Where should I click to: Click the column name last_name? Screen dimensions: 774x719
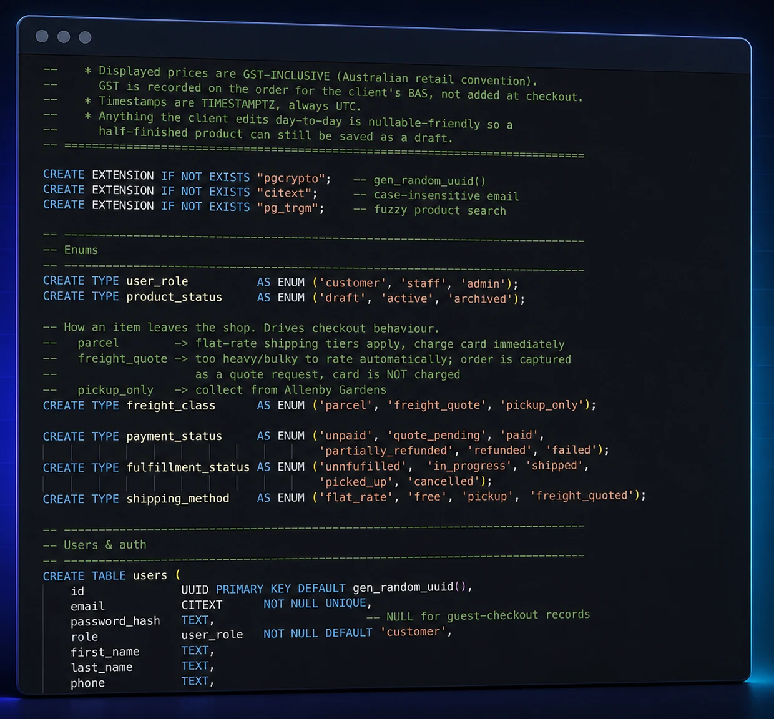101,668
